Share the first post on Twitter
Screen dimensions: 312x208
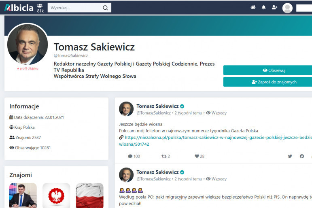pos(290,156)
